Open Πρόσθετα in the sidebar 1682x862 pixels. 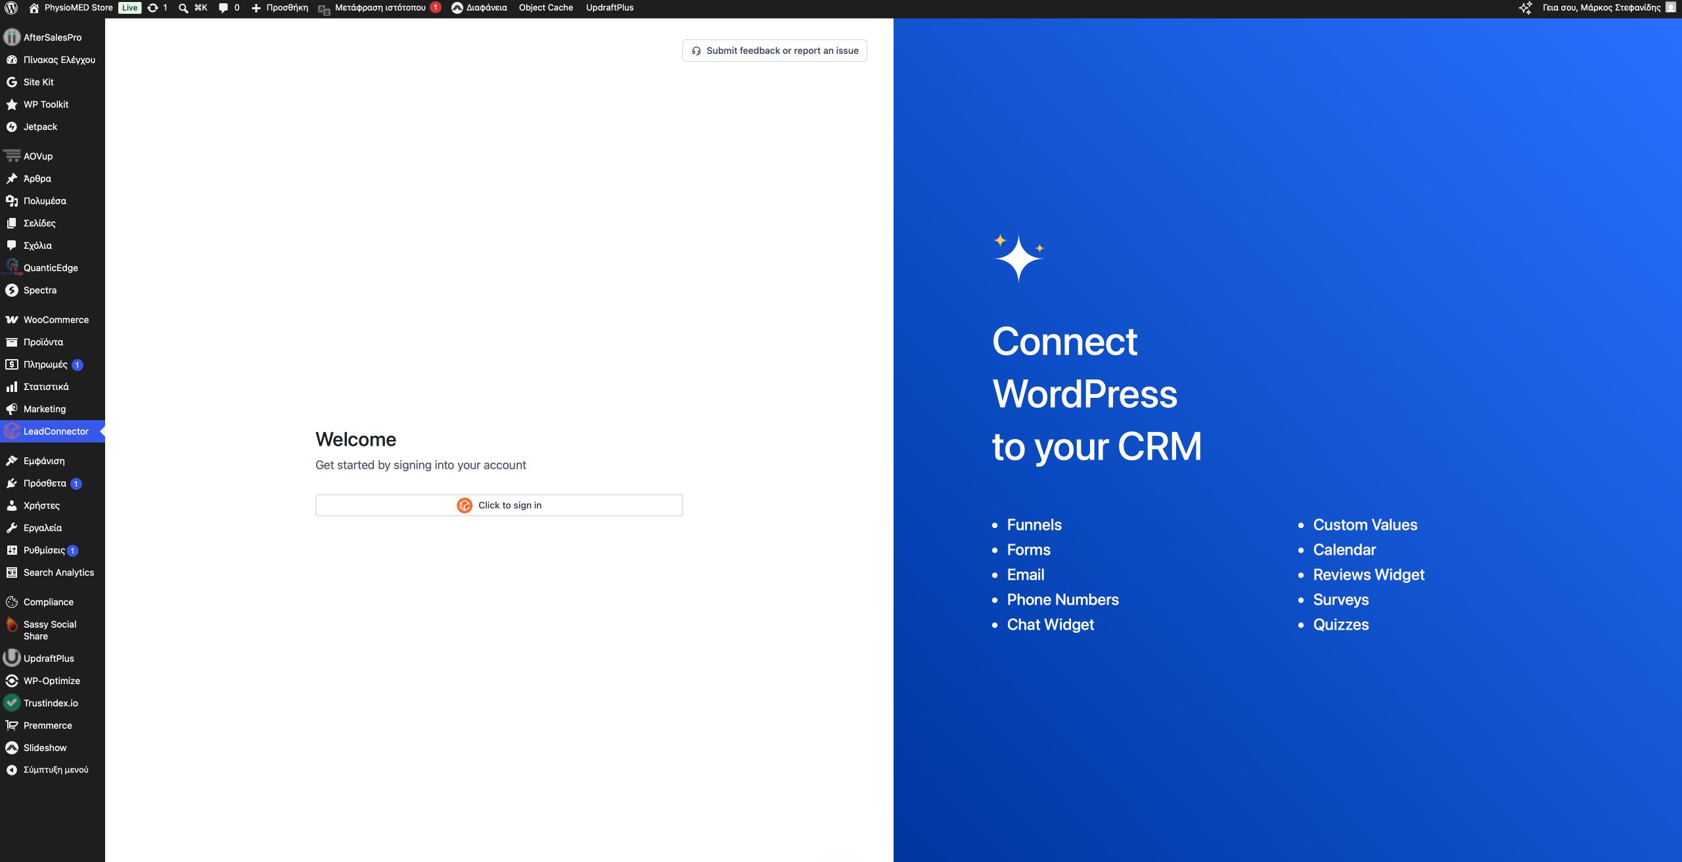pos(53,483)
